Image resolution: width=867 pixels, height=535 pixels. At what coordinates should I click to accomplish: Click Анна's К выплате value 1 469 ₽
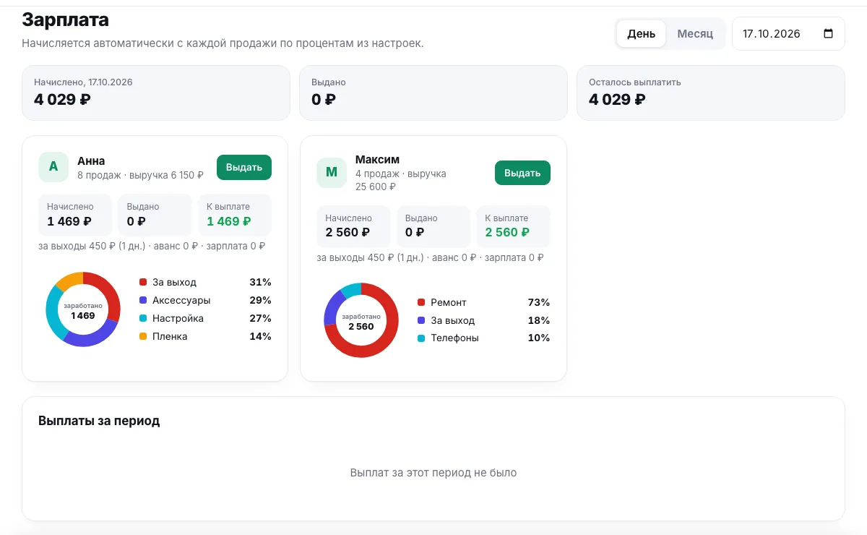point(228,221)
